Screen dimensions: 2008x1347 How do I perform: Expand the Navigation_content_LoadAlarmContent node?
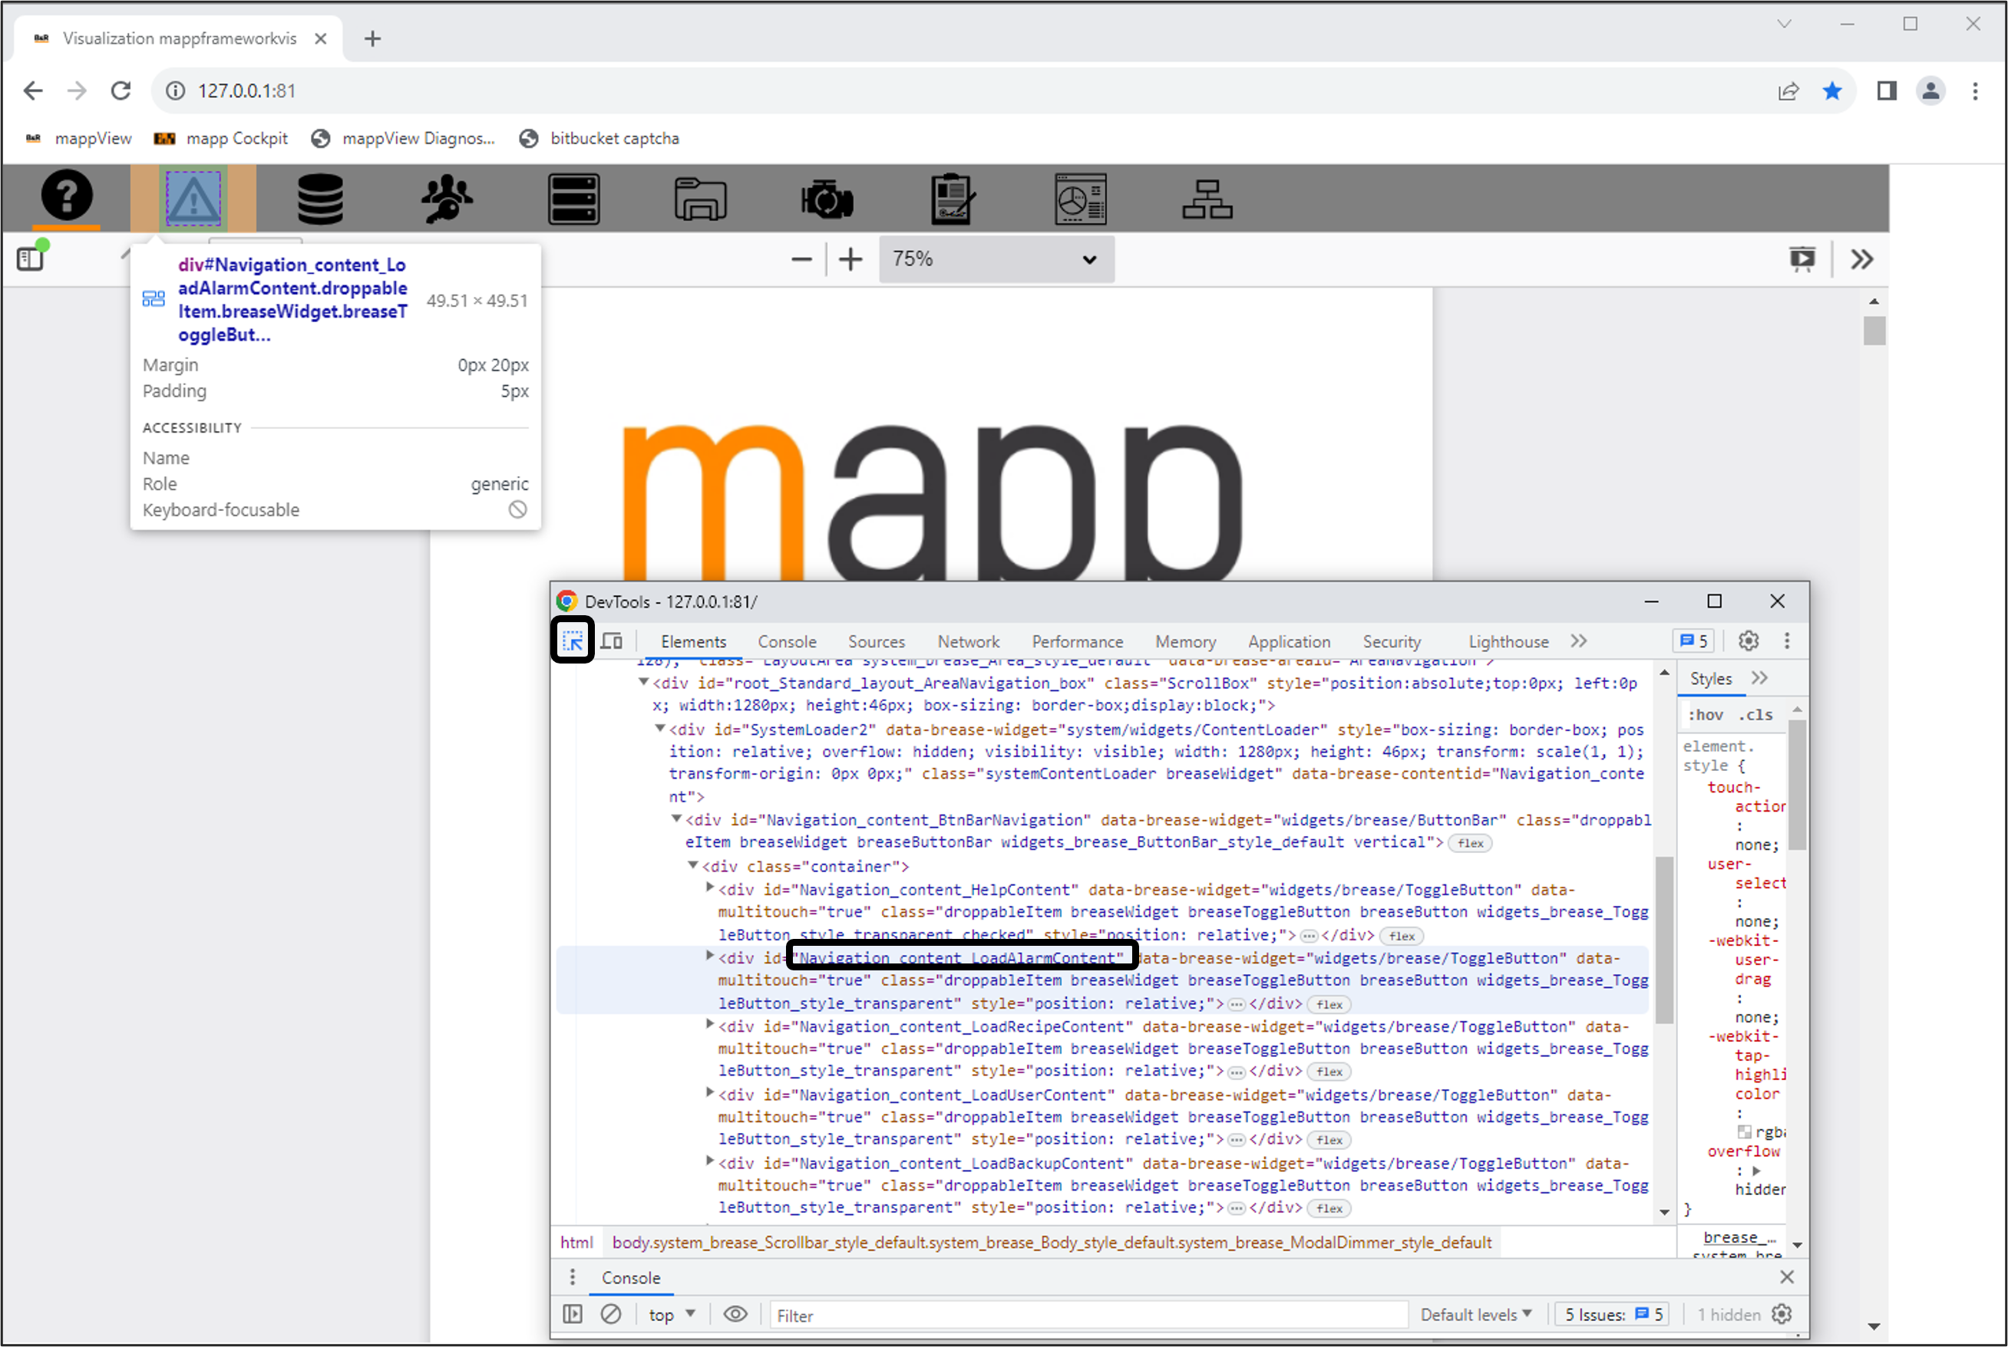pos(709,955)
